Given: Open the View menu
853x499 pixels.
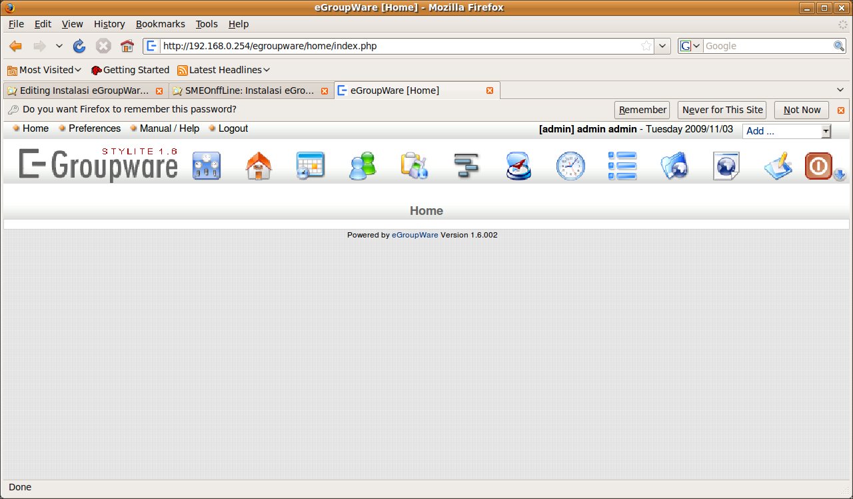Looking at the screenshot, I should tap(73, 24).
